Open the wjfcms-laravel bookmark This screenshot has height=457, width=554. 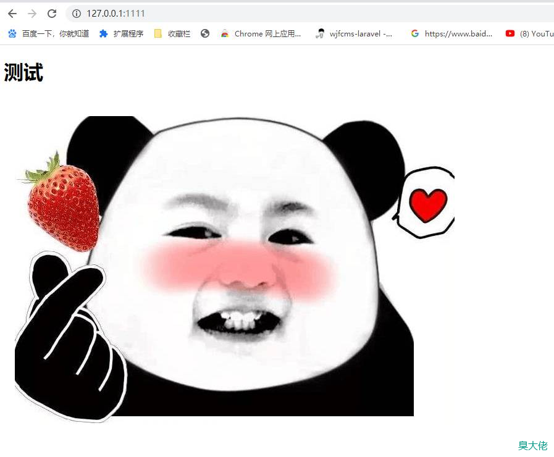[361, 33]
